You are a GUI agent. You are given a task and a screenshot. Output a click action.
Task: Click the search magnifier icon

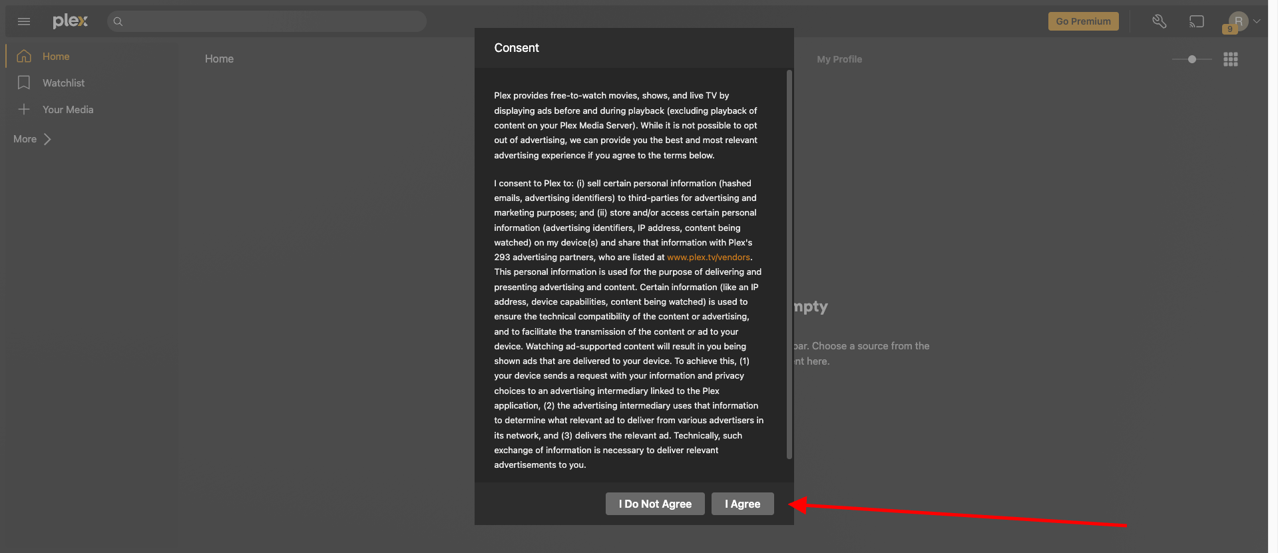(118, 21)
